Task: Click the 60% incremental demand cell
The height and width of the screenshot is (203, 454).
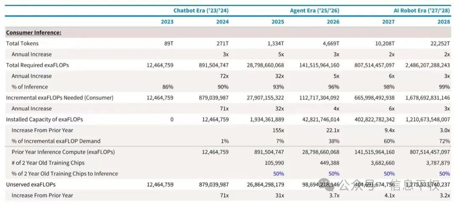Action: coord(389,141)
